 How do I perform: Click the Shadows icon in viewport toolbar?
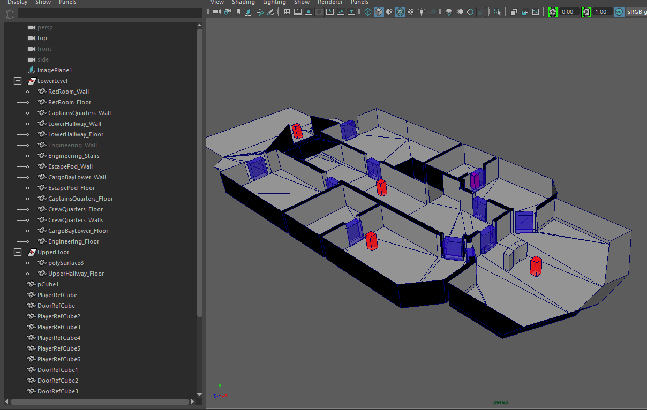[433, 12]
